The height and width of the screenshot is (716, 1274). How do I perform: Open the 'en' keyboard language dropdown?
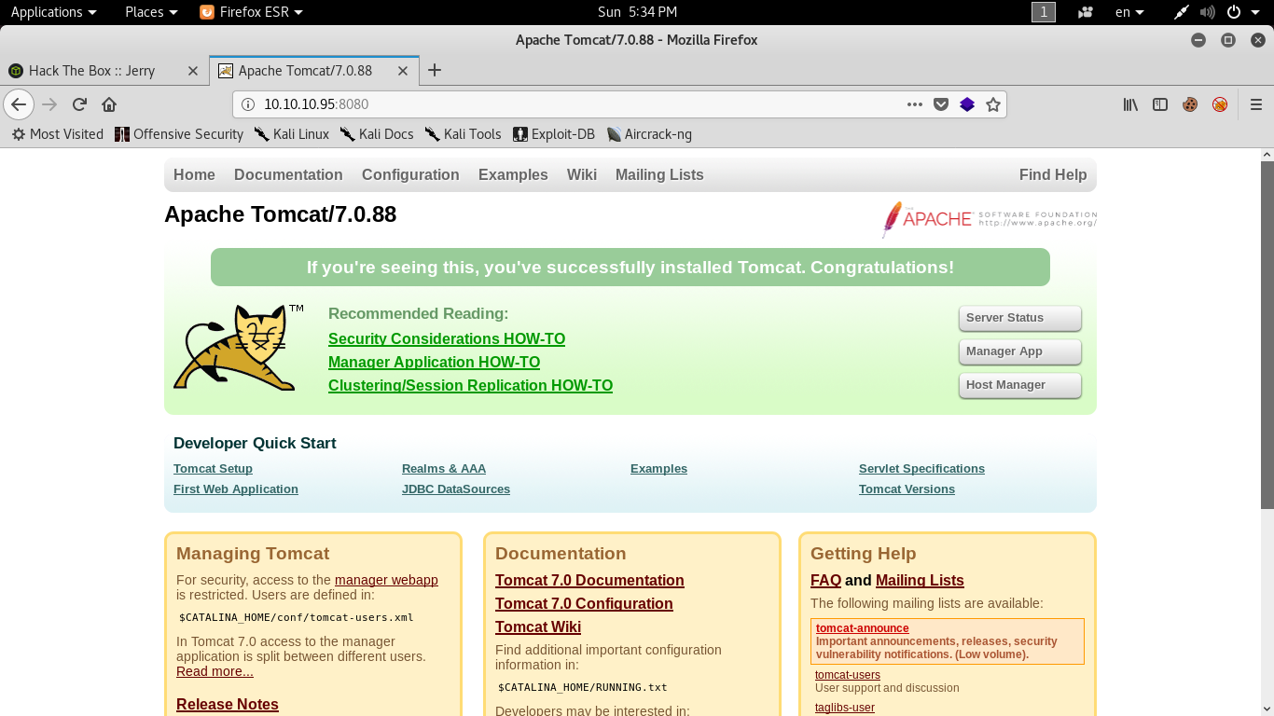pos(1129,12)
